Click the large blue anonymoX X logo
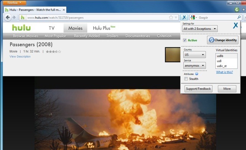Viewport: 246px width, 150px height. [235, 25]
